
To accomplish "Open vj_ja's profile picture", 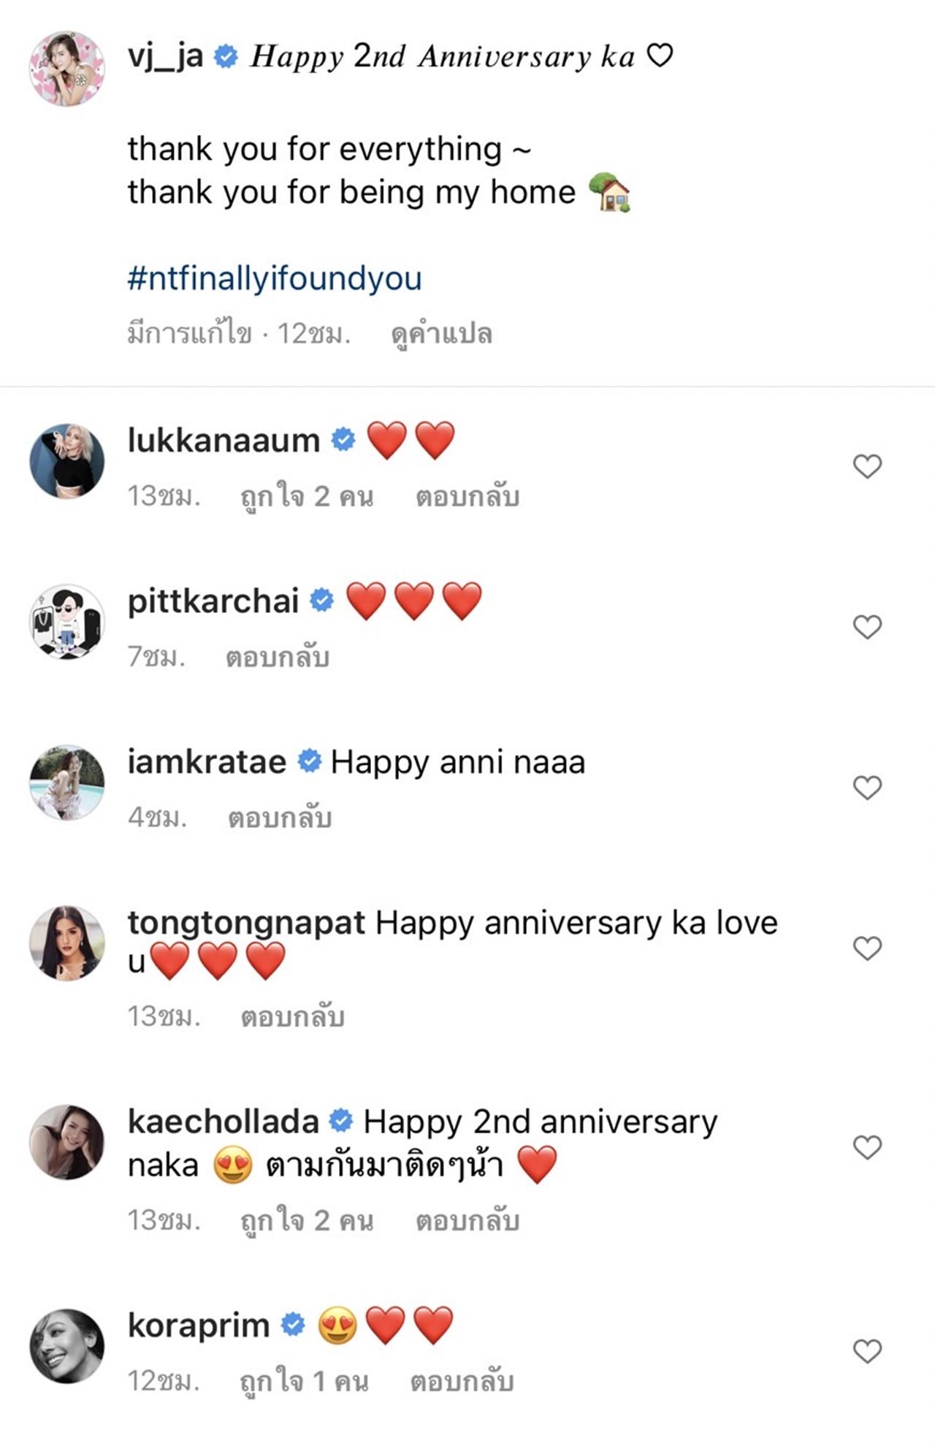I will point(66,69).
